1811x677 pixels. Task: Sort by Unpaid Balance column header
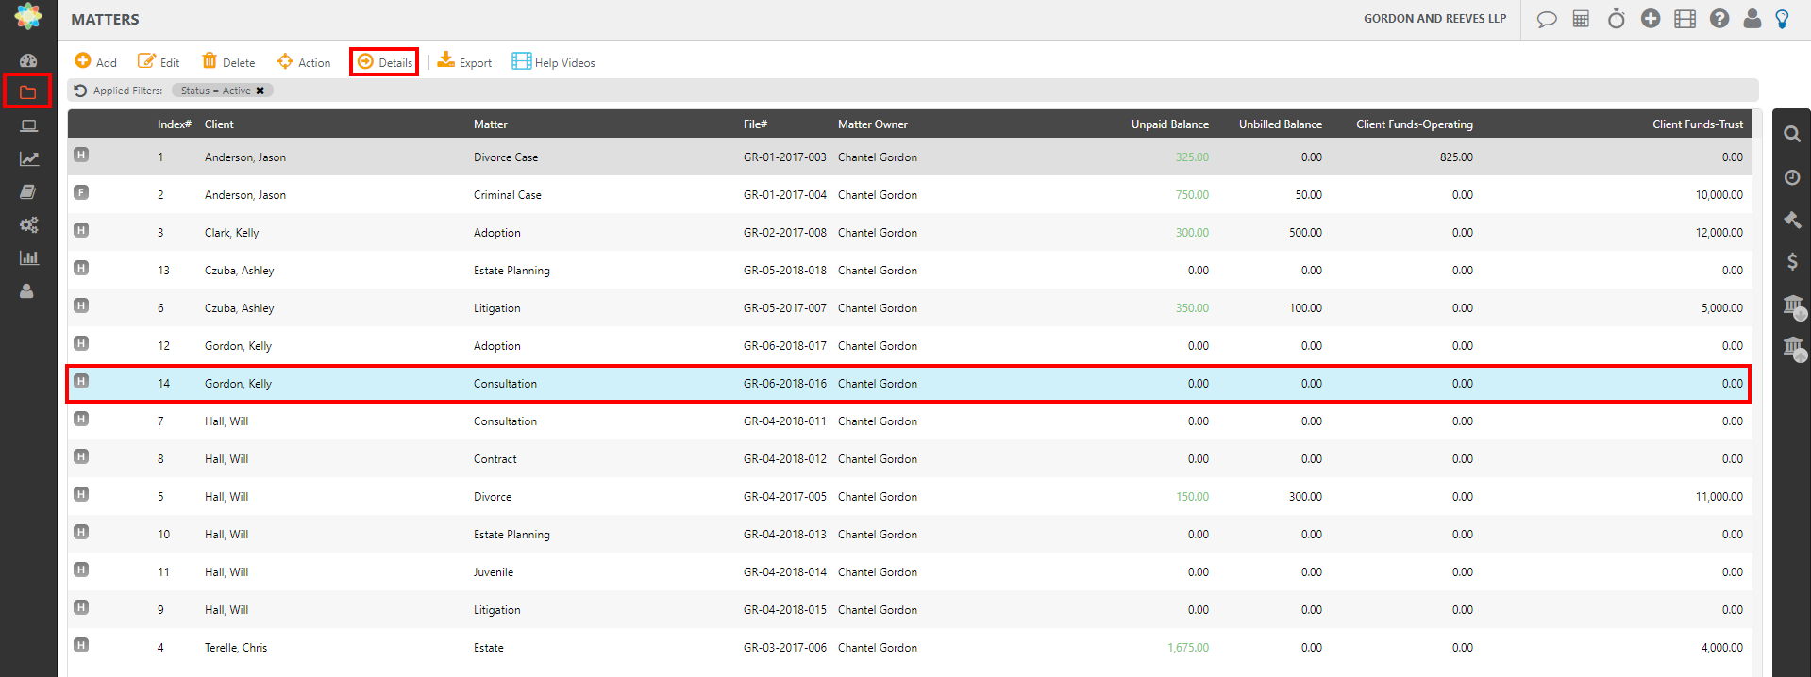tap(1170, 124)
